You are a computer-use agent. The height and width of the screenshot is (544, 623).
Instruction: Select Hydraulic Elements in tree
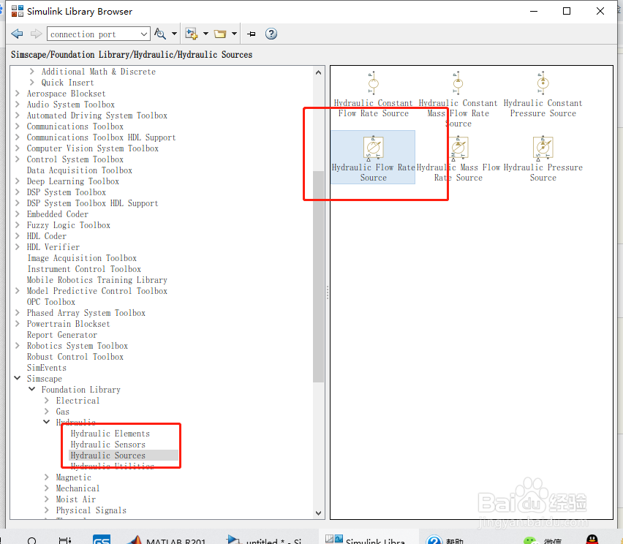coord(110,434)
